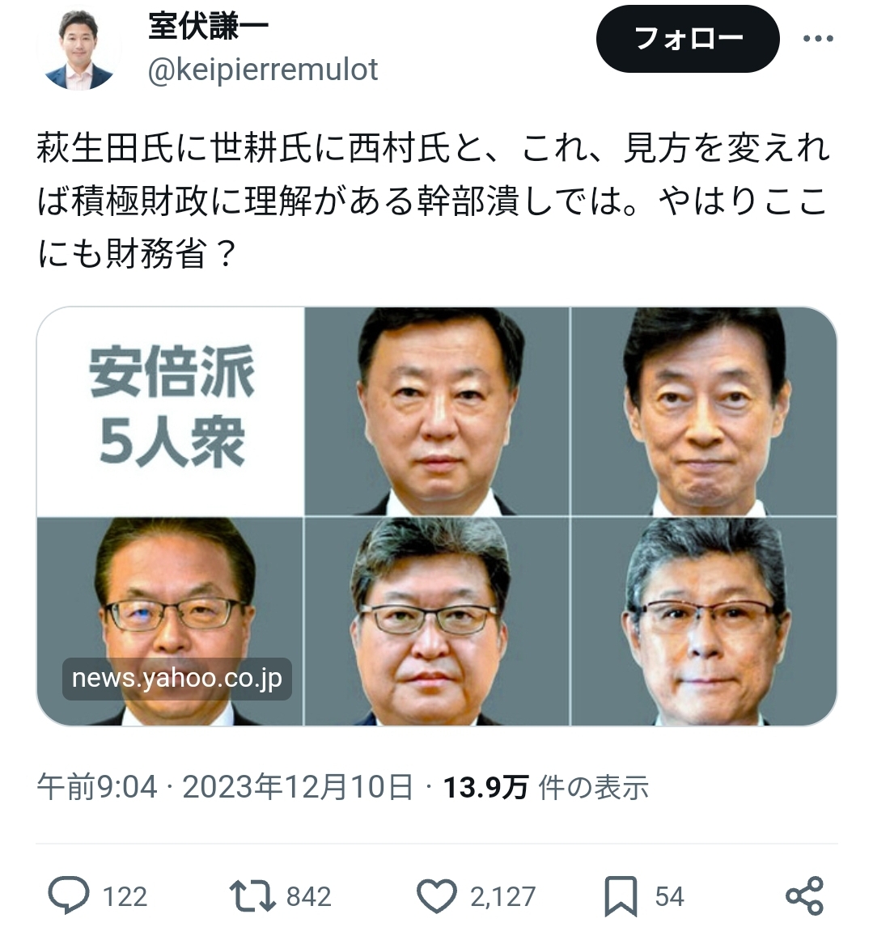Screen dimensions: 873x927
Task: Click the bottom right portrait with glasses
Action: (x=704, y=621)
